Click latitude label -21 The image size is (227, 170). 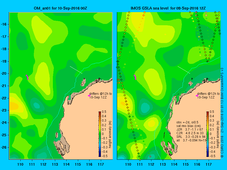point(4,86)
